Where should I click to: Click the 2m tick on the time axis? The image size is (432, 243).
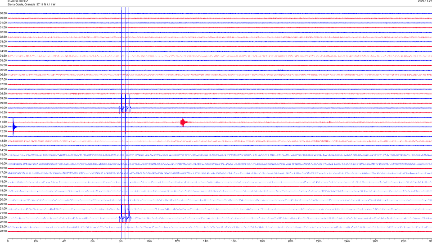[x=36, y=241]
